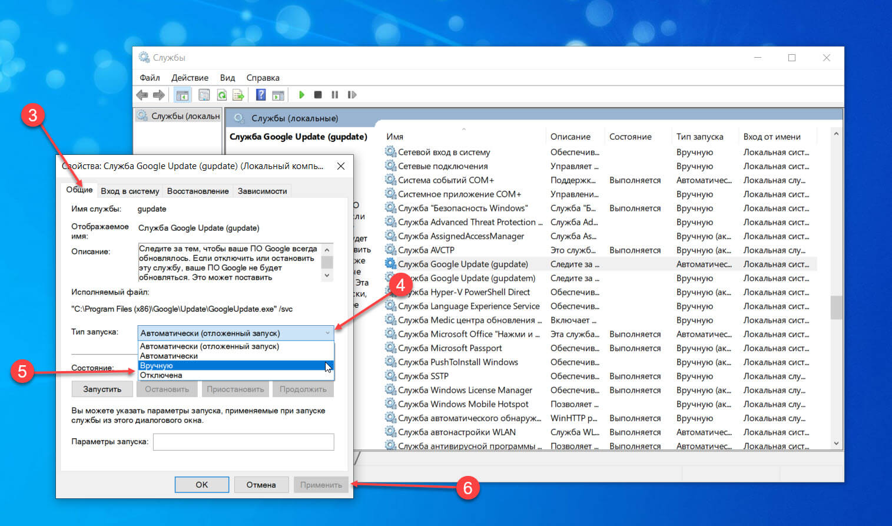Select Служба автоматического обнаруж... row
Screen dimensions: 892x526
tap(601, 418)
